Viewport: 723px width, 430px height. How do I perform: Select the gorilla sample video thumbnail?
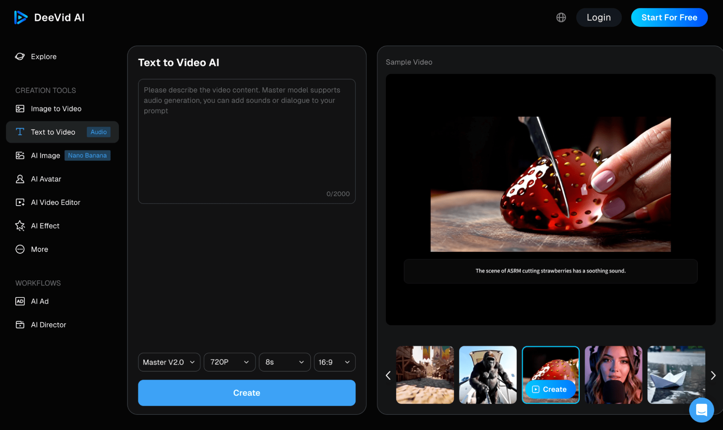[x=488, y=375]
